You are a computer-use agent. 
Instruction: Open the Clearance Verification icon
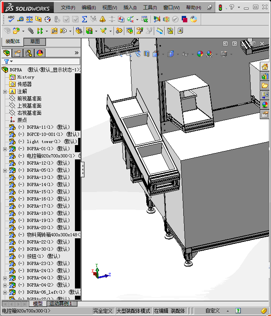click(x=166, y=19)
